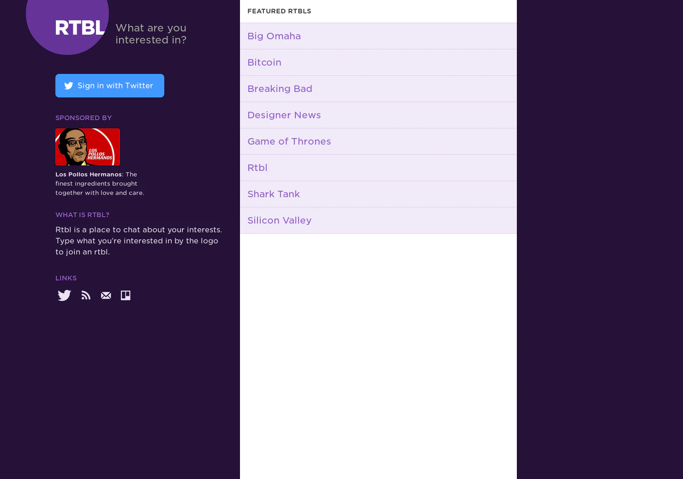Open the Rtbl rtbl
Image resolution: width=683 pixels, height=479 pixels.
coord(378,168)
